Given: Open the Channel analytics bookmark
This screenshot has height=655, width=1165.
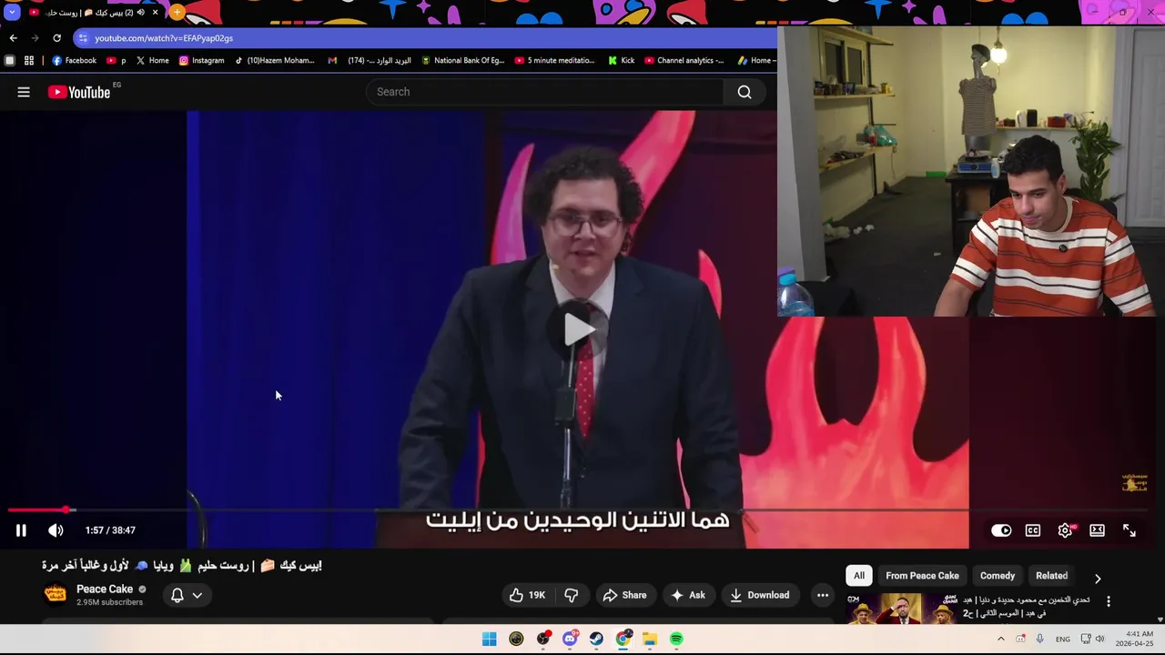Looking at the screenshot, I should click(x=684, y=61).
